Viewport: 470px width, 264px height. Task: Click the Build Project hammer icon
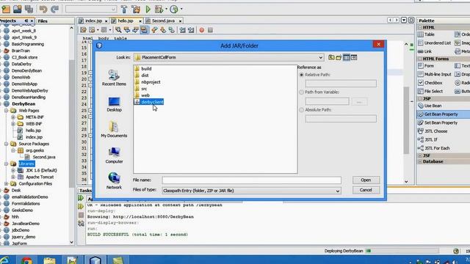pyautogui.click(x=124, y=10)
